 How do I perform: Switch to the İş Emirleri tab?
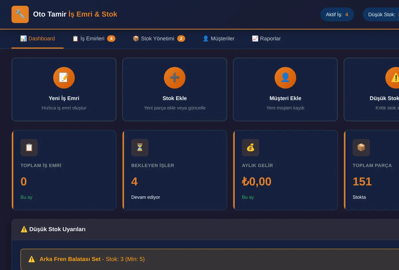[94, 39]
